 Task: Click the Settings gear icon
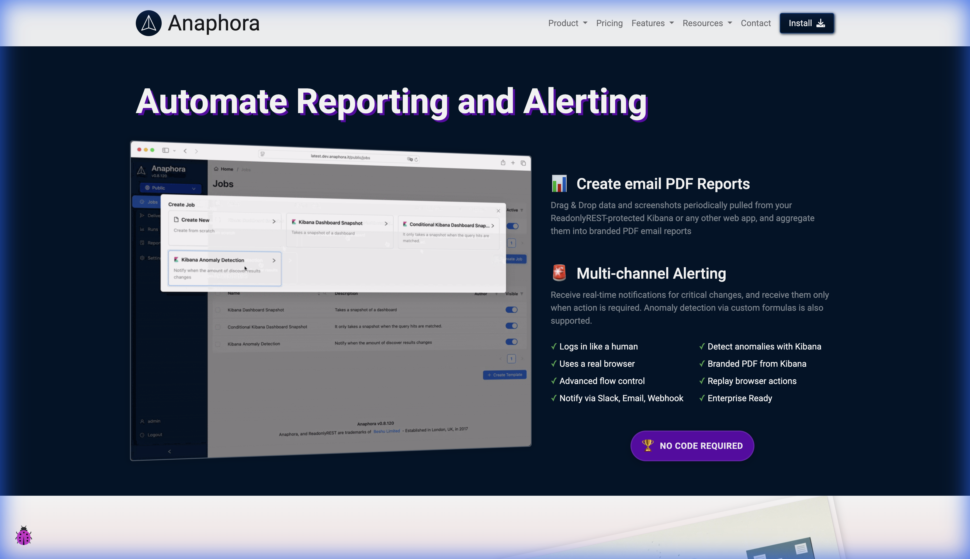point(143,258)
